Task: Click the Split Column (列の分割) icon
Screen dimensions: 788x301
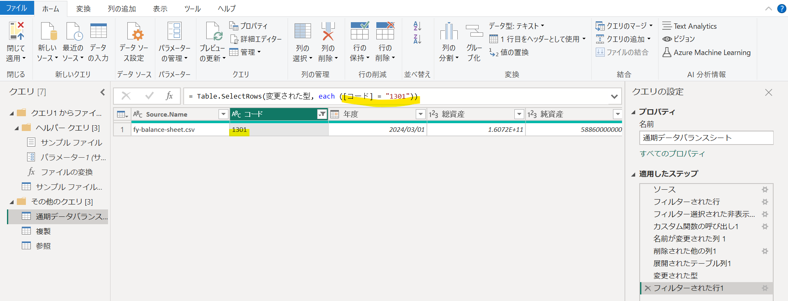Action: (x=449, y=31)
